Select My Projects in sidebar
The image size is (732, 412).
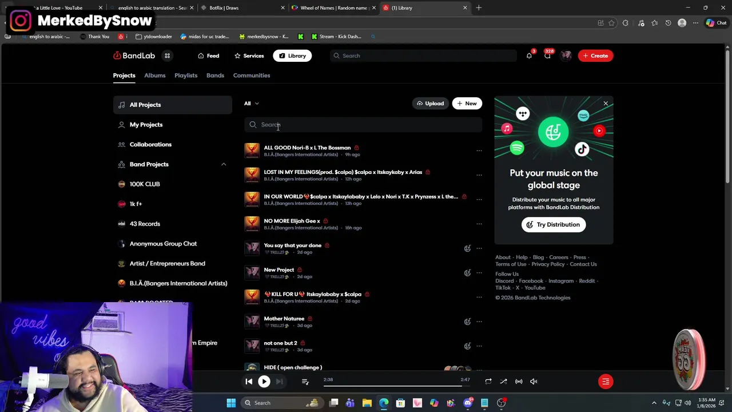172,125
